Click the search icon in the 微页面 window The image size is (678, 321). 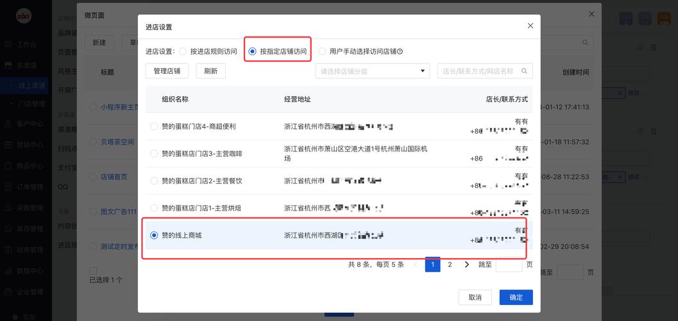585,42
